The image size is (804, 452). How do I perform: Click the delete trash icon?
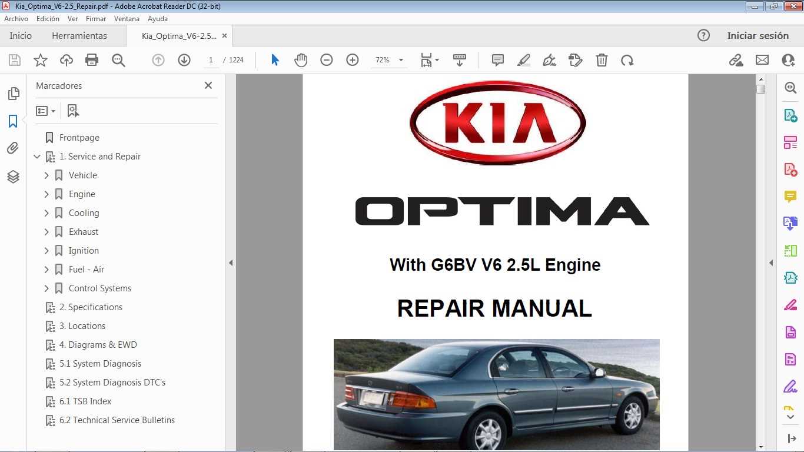pyautogui.click(x=602, y=60)
